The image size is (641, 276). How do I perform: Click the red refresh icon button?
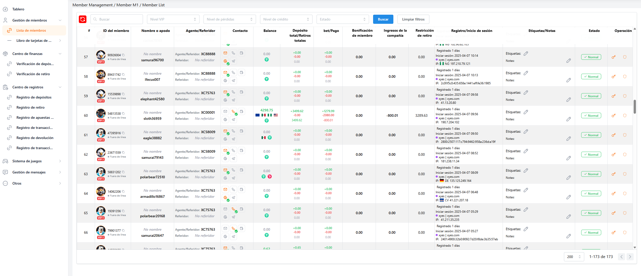coord(83,19)
